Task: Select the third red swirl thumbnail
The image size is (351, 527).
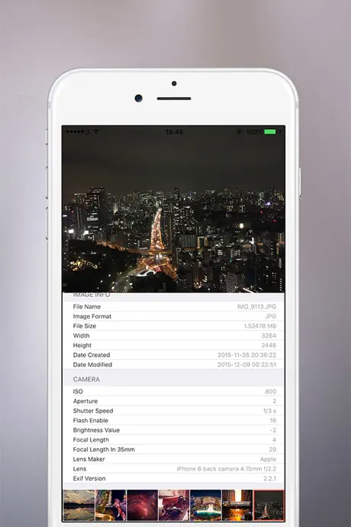Action: point(143,505)
